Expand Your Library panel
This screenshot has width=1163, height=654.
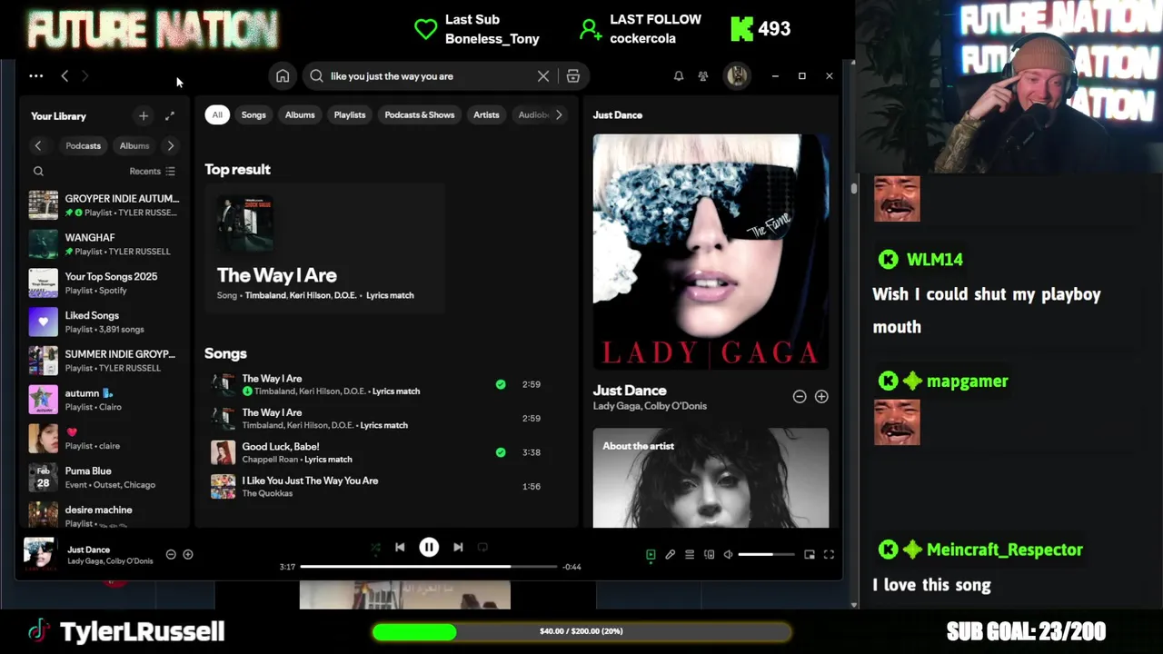click(170, 116)
